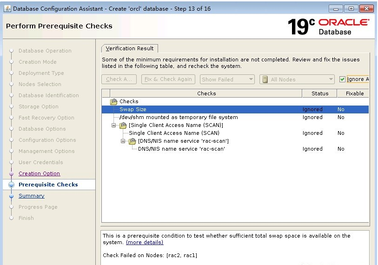
Task: Click the Prerequisite Checks step bullet
Action: 12,185
